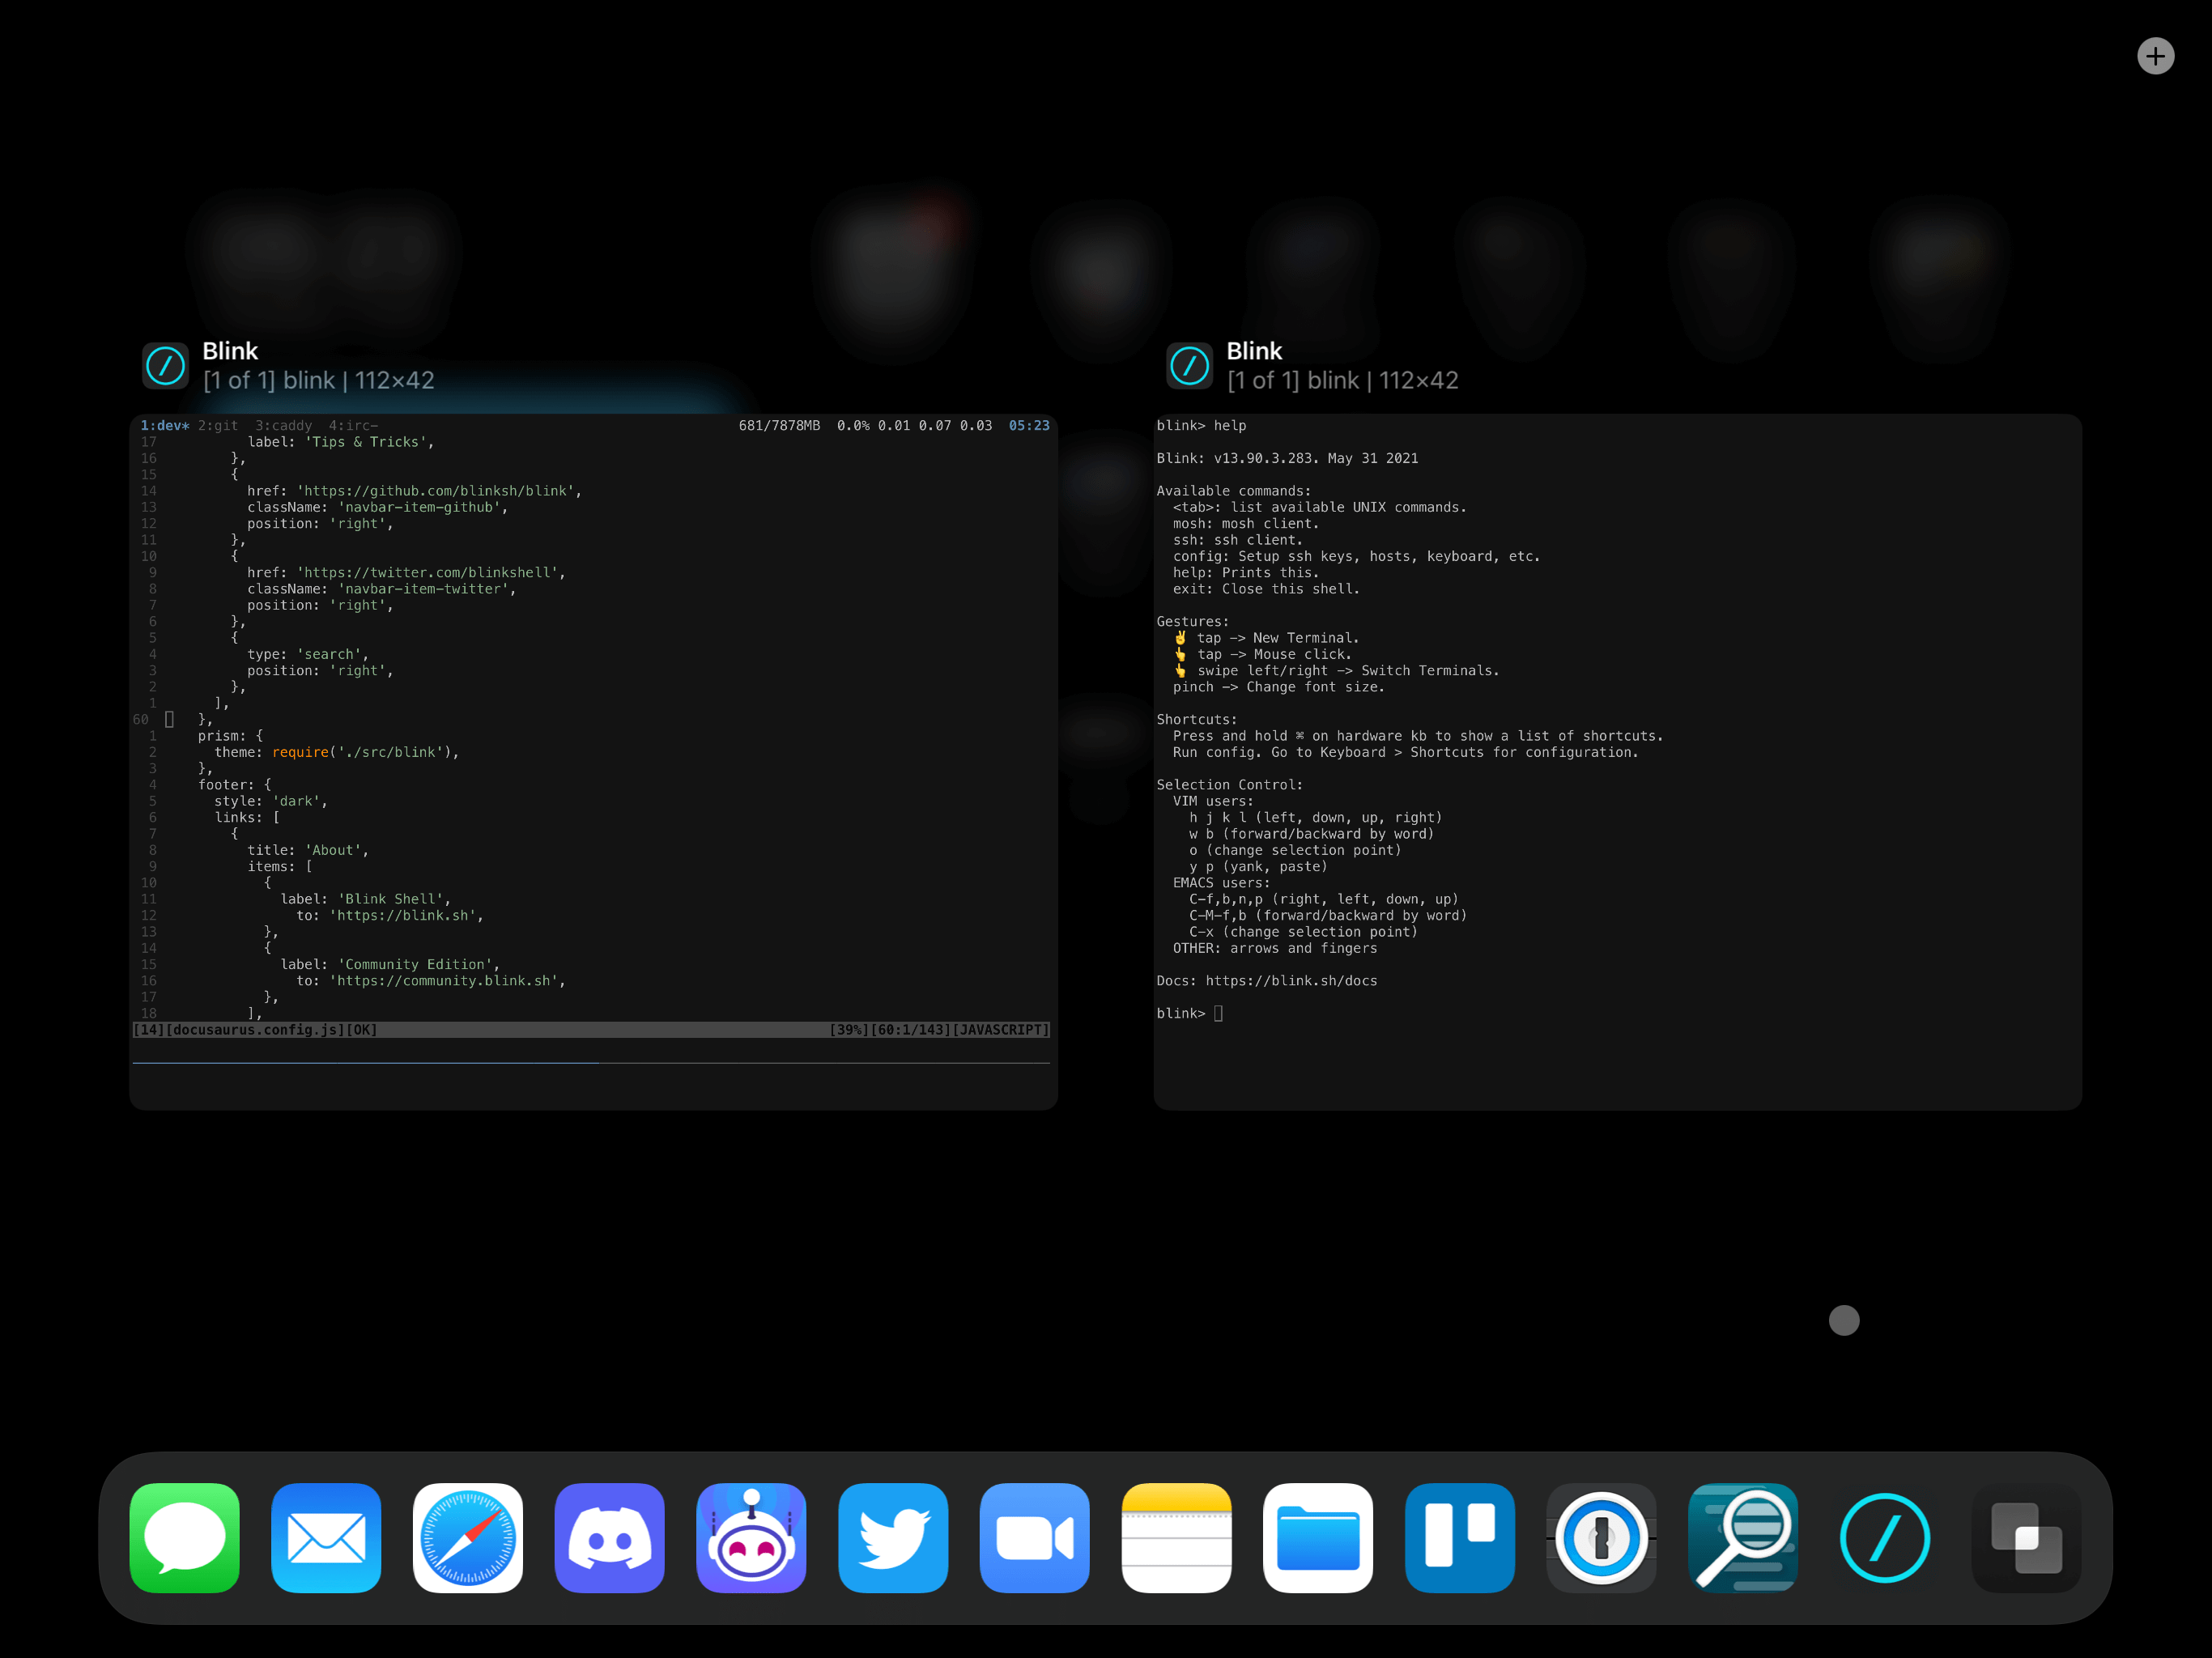
Task: Click the right window's Blink title label
Action: [1254, 351]
